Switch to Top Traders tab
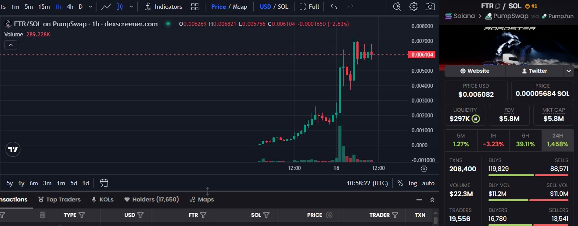Screen dimensions: 578x226 (59, 199)
